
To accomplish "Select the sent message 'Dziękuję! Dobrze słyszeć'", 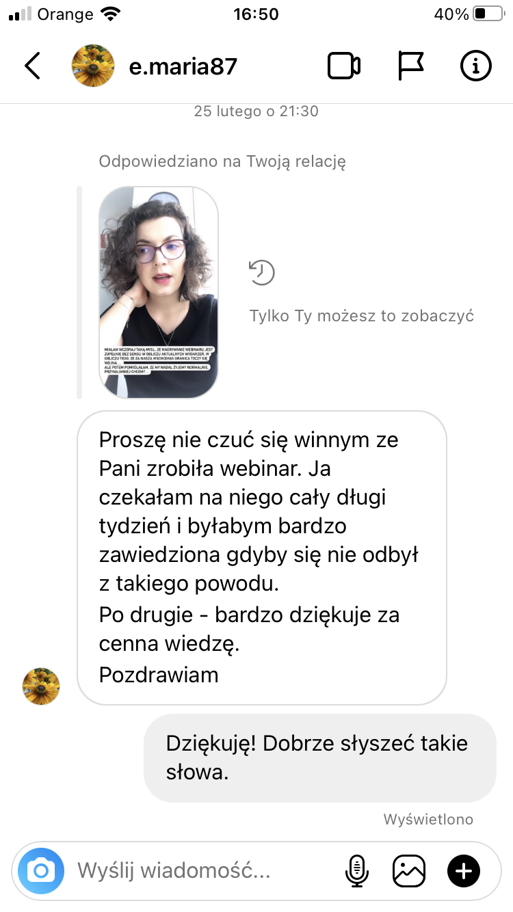I will pos(319,757).
